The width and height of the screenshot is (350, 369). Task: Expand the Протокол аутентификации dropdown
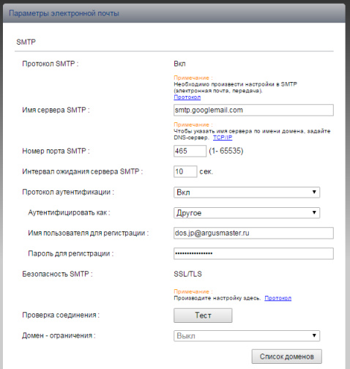pos(247,193)
